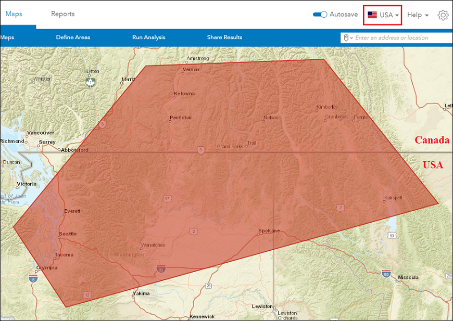This screenshot has height=321, width=453.
Task: Focus the address or location search field
Action: point(396,38)
